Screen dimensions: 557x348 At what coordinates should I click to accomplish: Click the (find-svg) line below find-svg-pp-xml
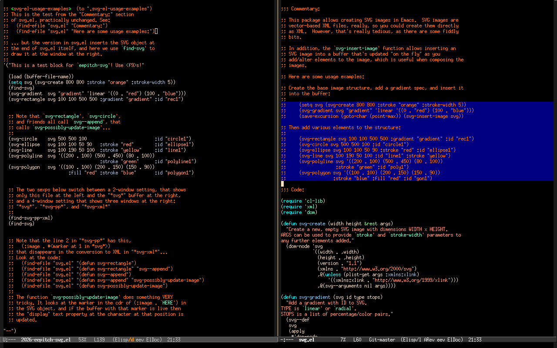[21, 224]
